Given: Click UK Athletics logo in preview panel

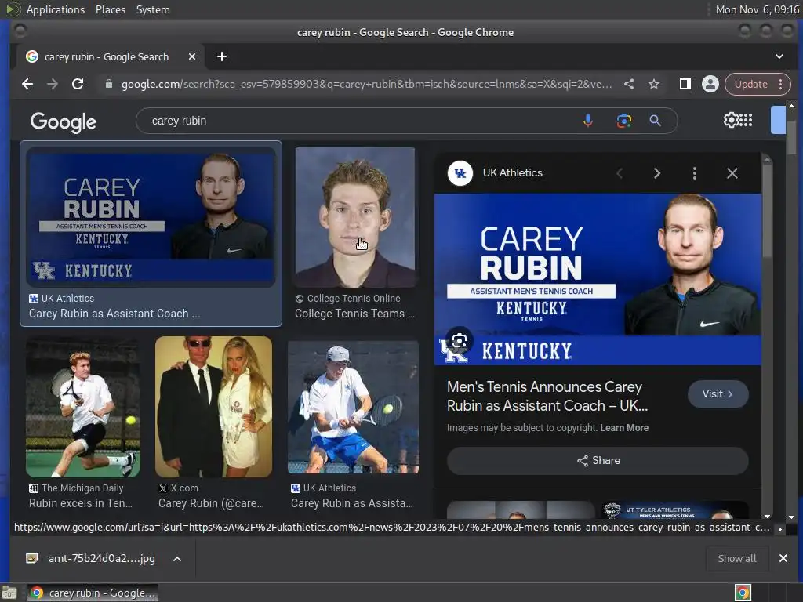Looking at the screenshot, I should [x=460, y=173].
